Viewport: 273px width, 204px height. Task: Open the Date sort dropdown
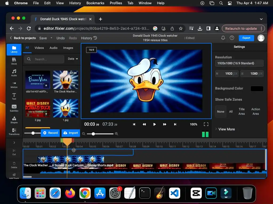tap(73, 59)
